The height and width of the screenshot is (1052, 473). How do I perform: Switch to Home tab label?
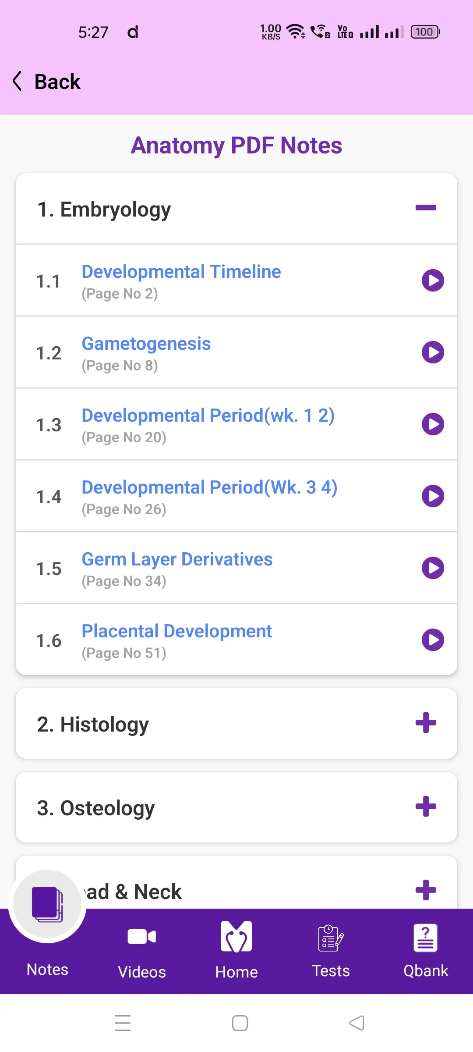pos(236,972)
